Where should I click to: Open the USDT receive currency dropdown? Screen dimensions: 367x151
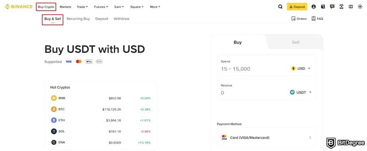(x=301, y=93)
